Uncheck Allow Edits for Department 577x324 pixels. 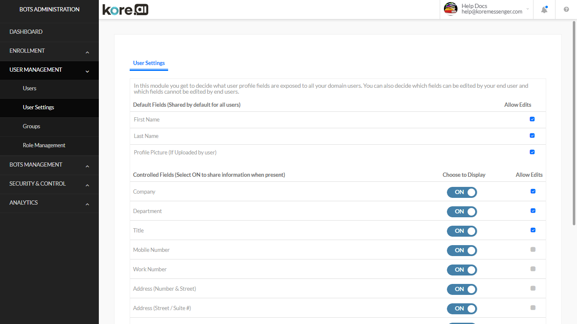point(533,211)
